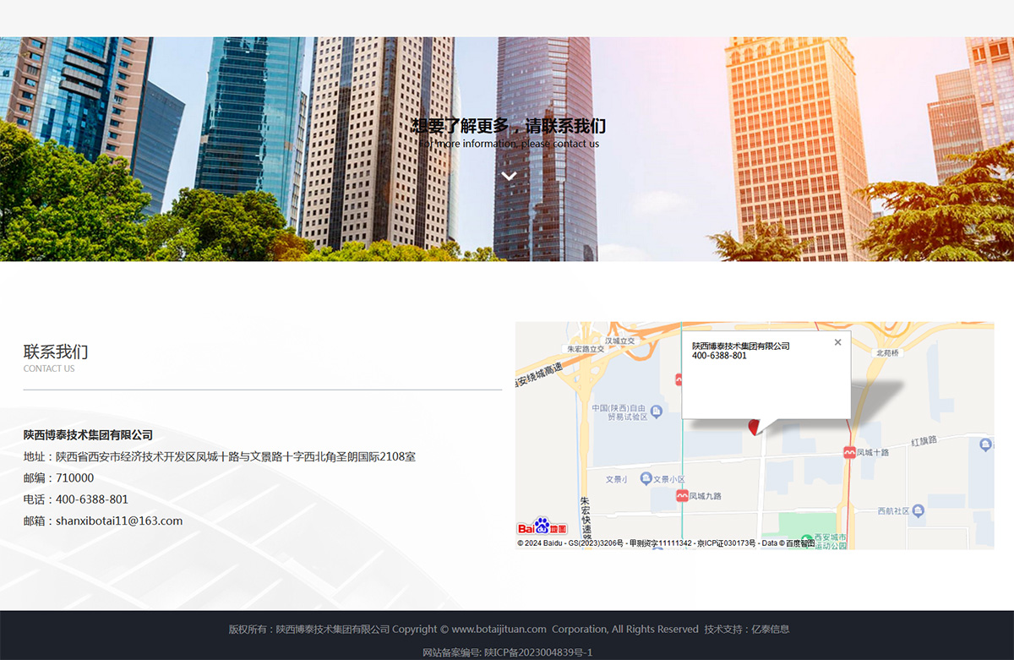This screenshot has height=660, width=1014.
Task: Open the www.botaijituan.com footer link
Action: tap(499, 629)
